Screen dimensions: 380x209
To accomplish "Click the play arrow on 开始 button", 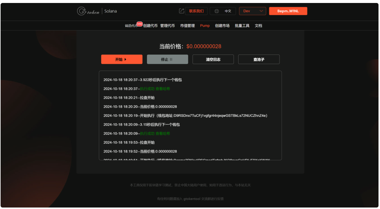I will [125, 59].
